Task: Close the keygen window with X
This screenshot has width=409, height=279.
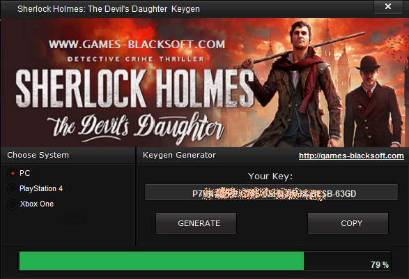Action: pyautogui.click(x=388, y=6)
